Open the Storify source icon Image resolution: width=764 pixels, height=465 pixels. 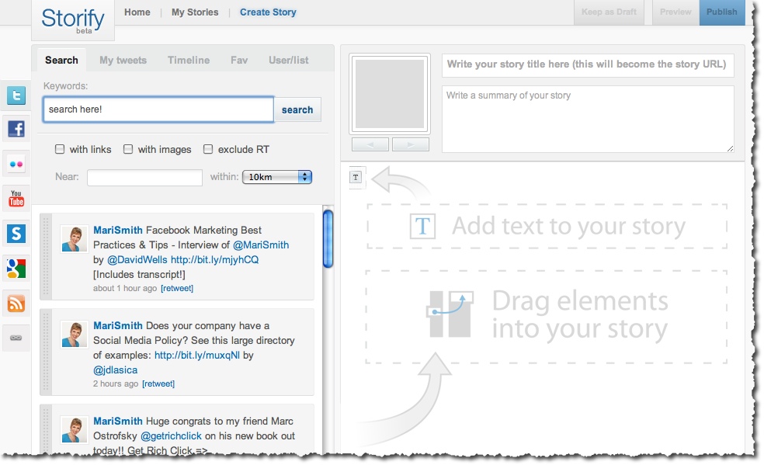click(x=16, y=234)
